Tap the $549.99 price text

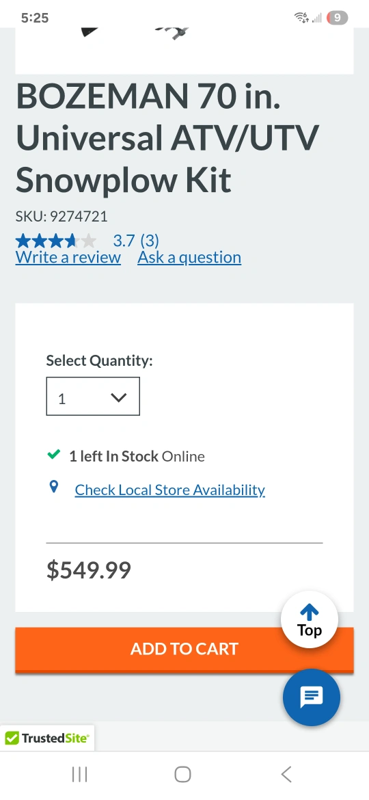89,570
